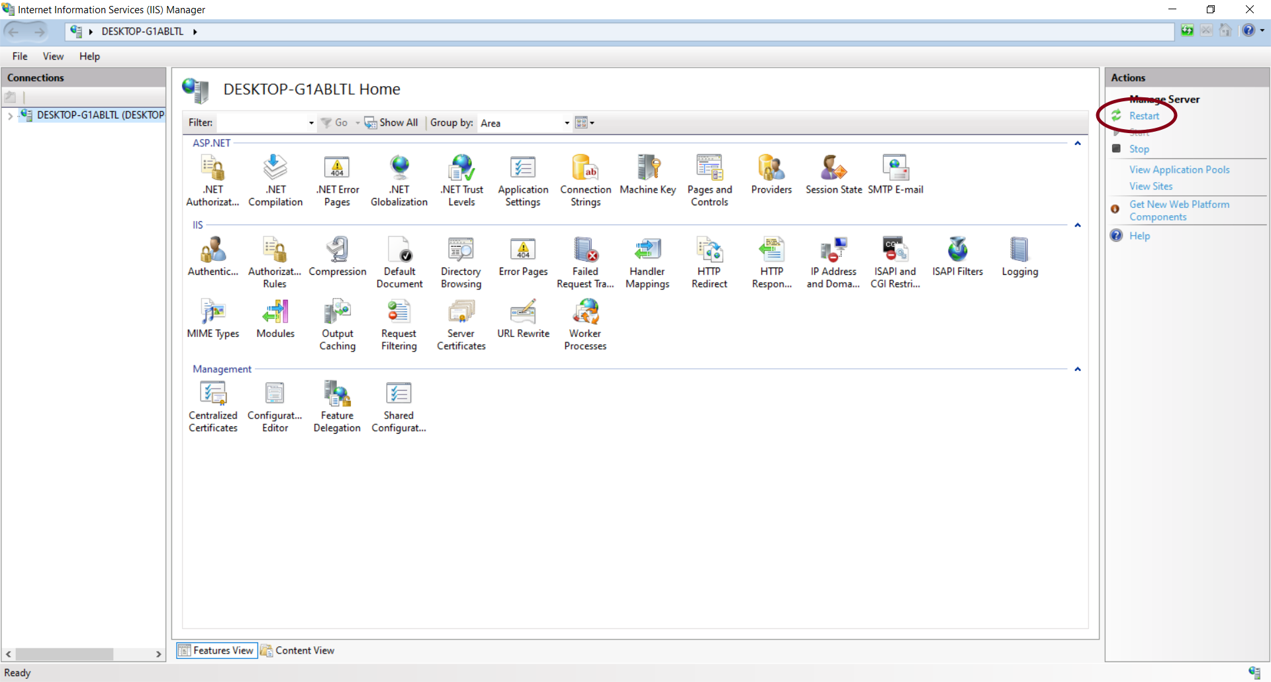The image size is (1271, 682).
Task: Open Pages and Controls feature
Action: (710, 181)
